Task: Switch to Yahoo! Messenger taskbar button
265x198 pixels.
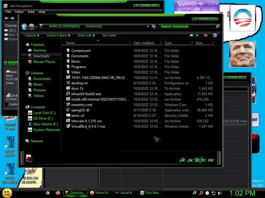Action: 100,193
